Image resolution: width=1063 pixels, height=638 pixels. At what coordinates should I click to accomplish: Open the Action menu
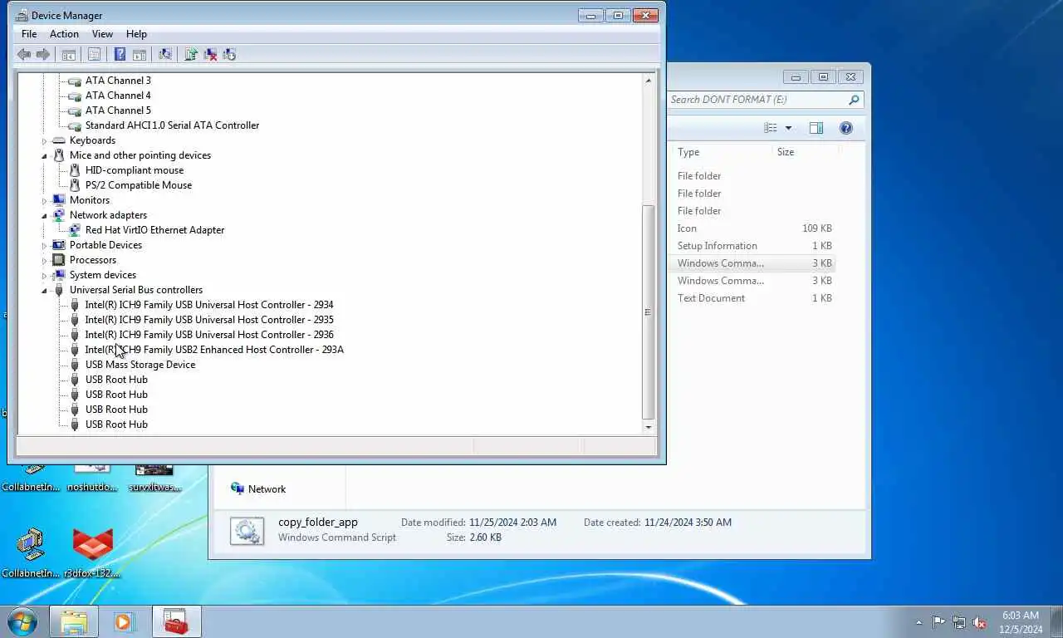point(64,34)
